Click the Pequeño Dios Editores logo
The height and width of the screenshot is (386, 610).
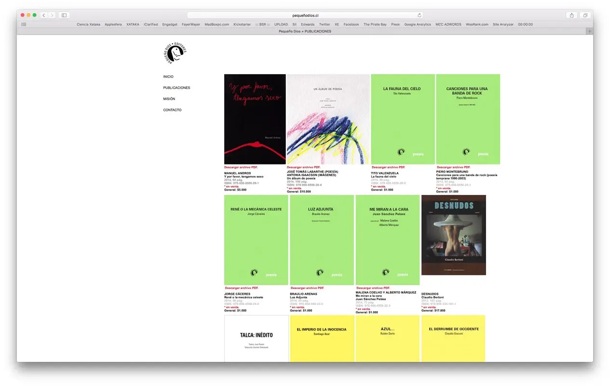[175, 53]
